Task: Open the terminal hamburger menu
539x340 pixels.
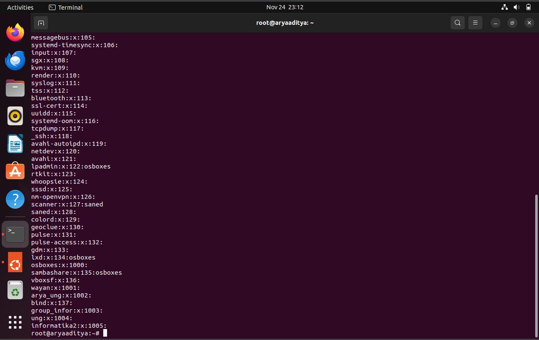Action: [x=475, y=23]
